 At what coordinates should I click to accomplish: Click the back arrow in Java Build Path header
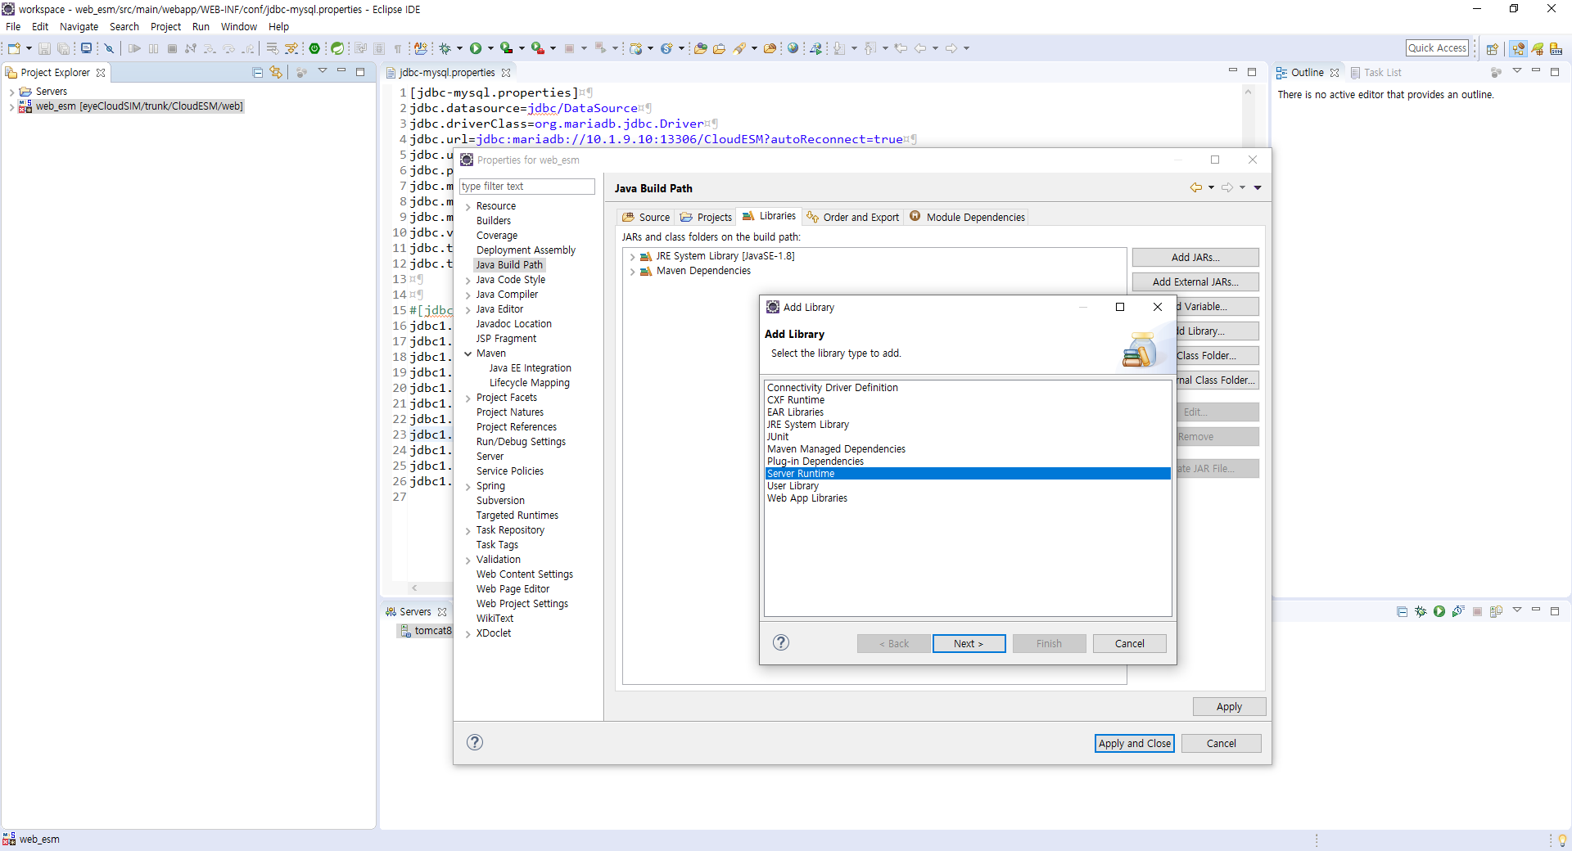tap(1196, 187)
